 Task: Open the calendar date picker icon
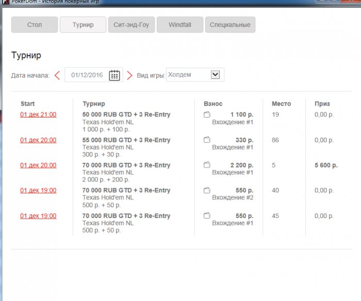[114, 75]
